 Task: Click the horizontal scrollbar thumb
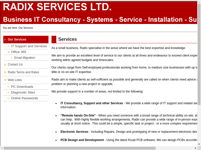(x=79, y=148)
